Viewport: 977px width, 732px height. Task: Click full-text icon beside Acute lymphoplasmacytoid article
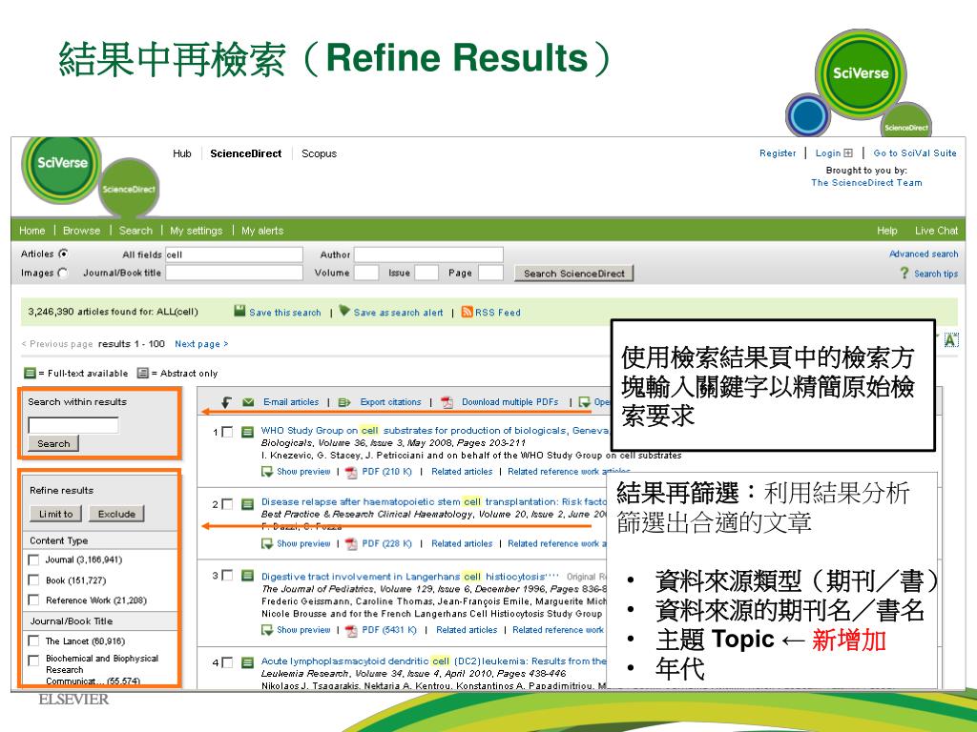coord(247,662)
